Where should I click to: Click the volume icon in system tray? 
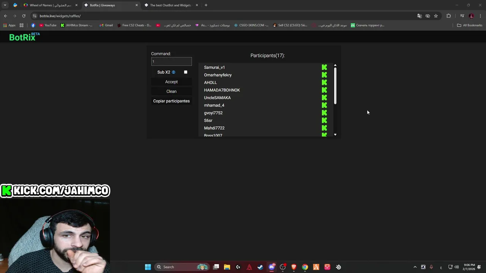click(456, 267)
